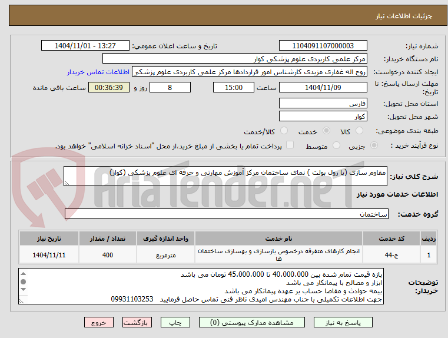Click the unit cell مترمربع
Screen dimensions: 448x338
point(165,254)
